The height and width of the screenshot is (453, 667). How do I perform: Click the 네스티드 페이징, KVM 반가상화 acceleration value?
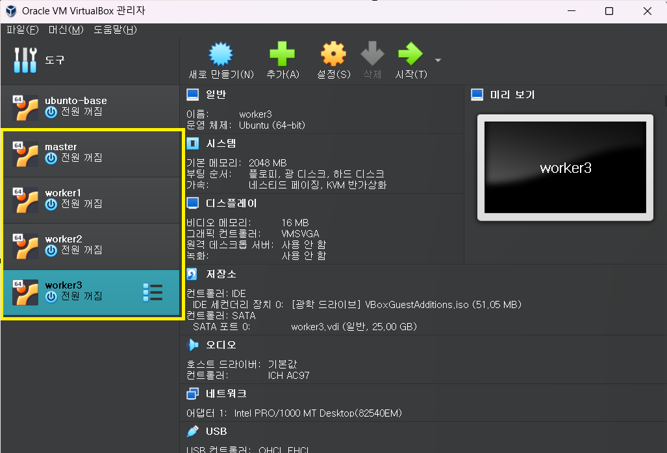click(318, 185)
